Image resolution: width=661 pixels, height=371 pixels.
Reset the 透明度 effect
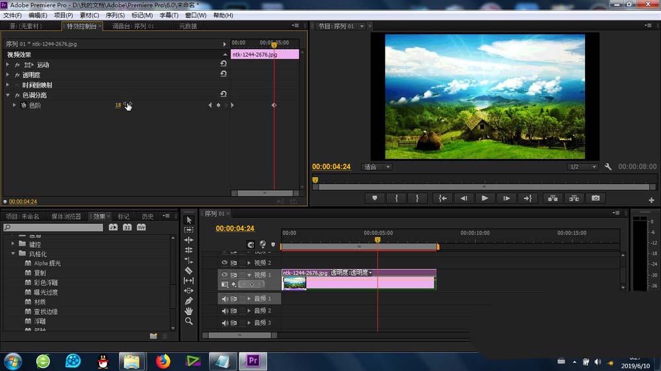(x=223, y=74)
